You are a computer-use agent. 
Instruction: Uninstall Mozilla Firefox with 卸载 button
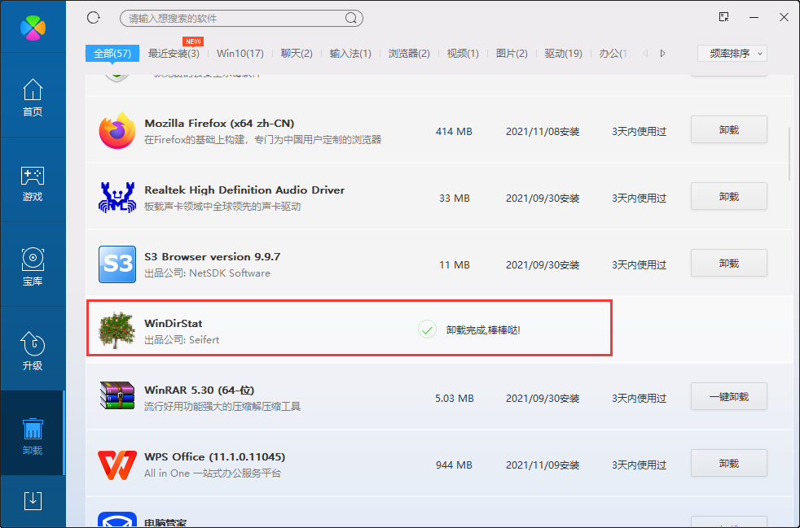(x=729, y=129)
